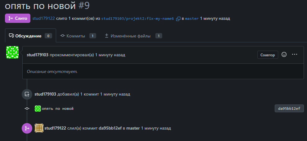
Task: Click the green stud179103 avatar beside comment
Action: point(12,52)
